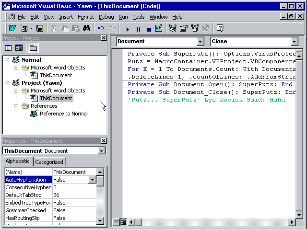Collapse the Project (Yawn) node
Viewport: 307px width, 230px height.
[x=7, y=83]
